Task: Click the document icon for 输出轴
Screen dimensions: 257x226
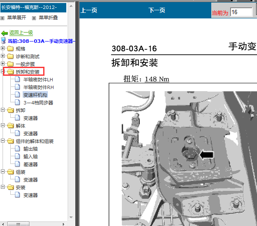Action: (x=18, y=149)
